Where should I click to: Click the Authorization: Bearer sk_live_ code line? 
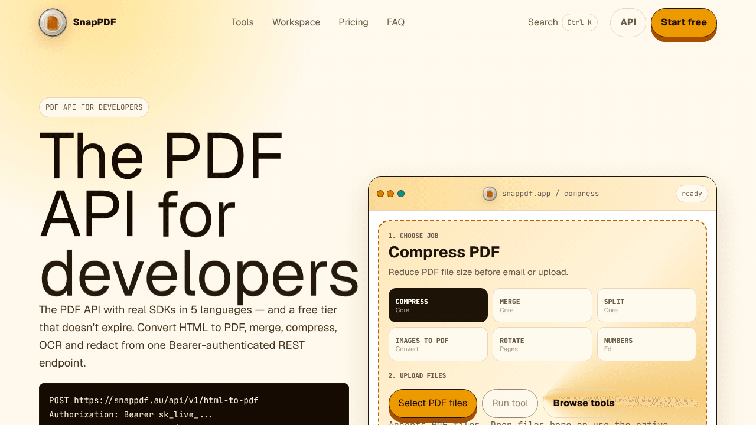pyautogui.click(x=131, y=415)
